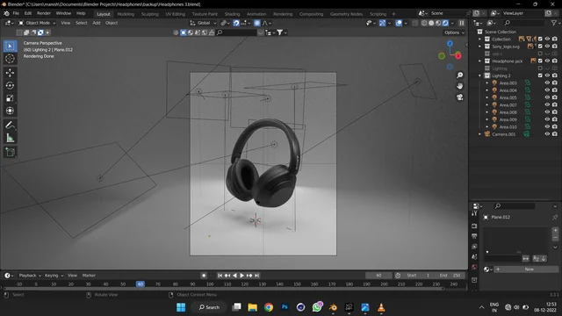Open WhatsApp from the taskbar
The image size is (562, 316).
(x=317, y=307)
